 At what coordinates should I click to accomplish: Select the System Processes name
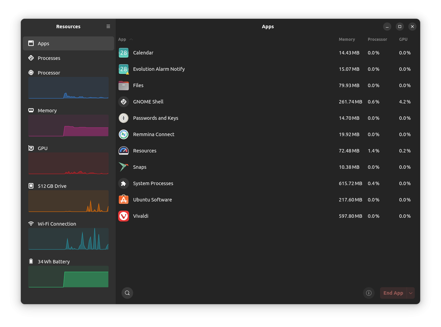(x=153, y=183)
